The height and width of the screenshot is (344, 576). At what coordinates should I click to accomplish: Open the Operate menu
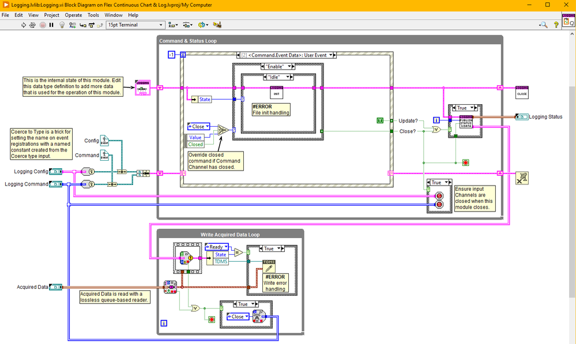point(73,15)
